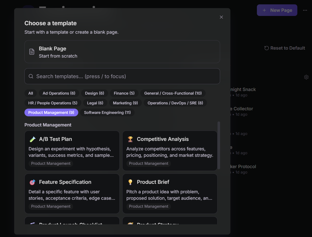Click the target icon on Feature Specification
The height and width of the screenshot is (237, 312).
click(32, 182)
